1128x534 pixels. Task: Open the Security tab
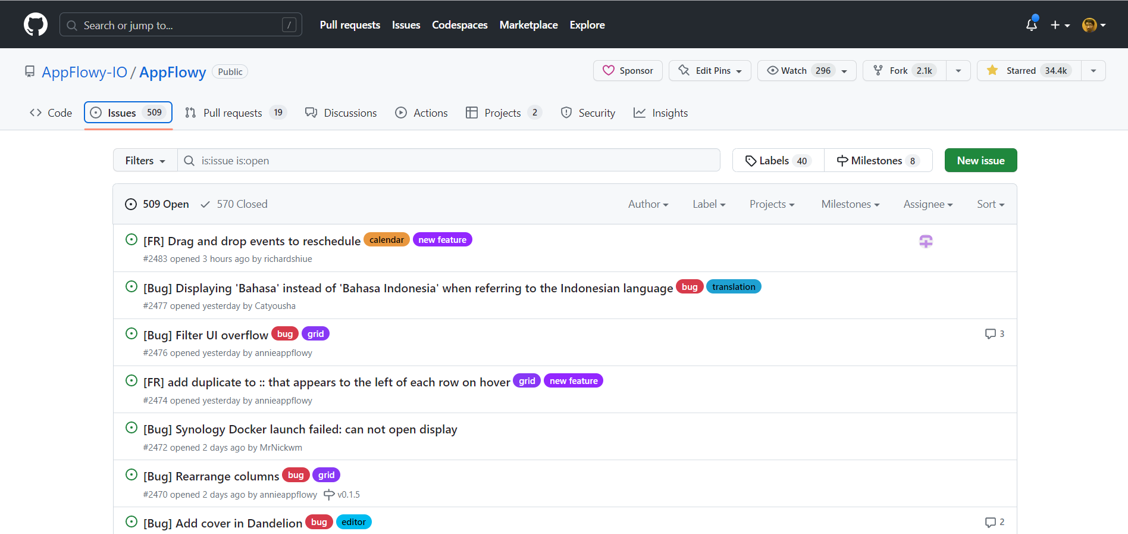pyautogui.click(x=588, y=113)
